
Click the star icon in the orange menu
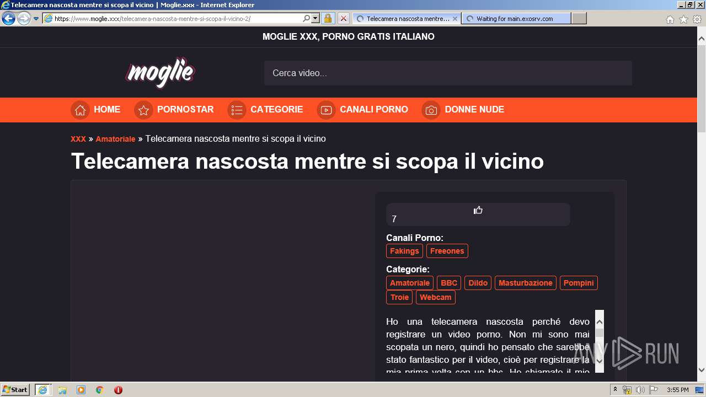143,110
